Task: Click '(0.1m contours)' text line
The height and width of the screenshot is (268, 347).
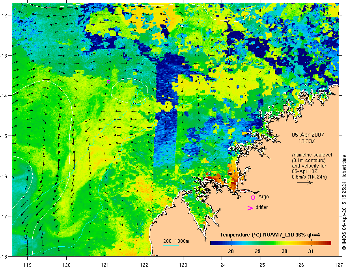Action: click(x=308, y=160)
